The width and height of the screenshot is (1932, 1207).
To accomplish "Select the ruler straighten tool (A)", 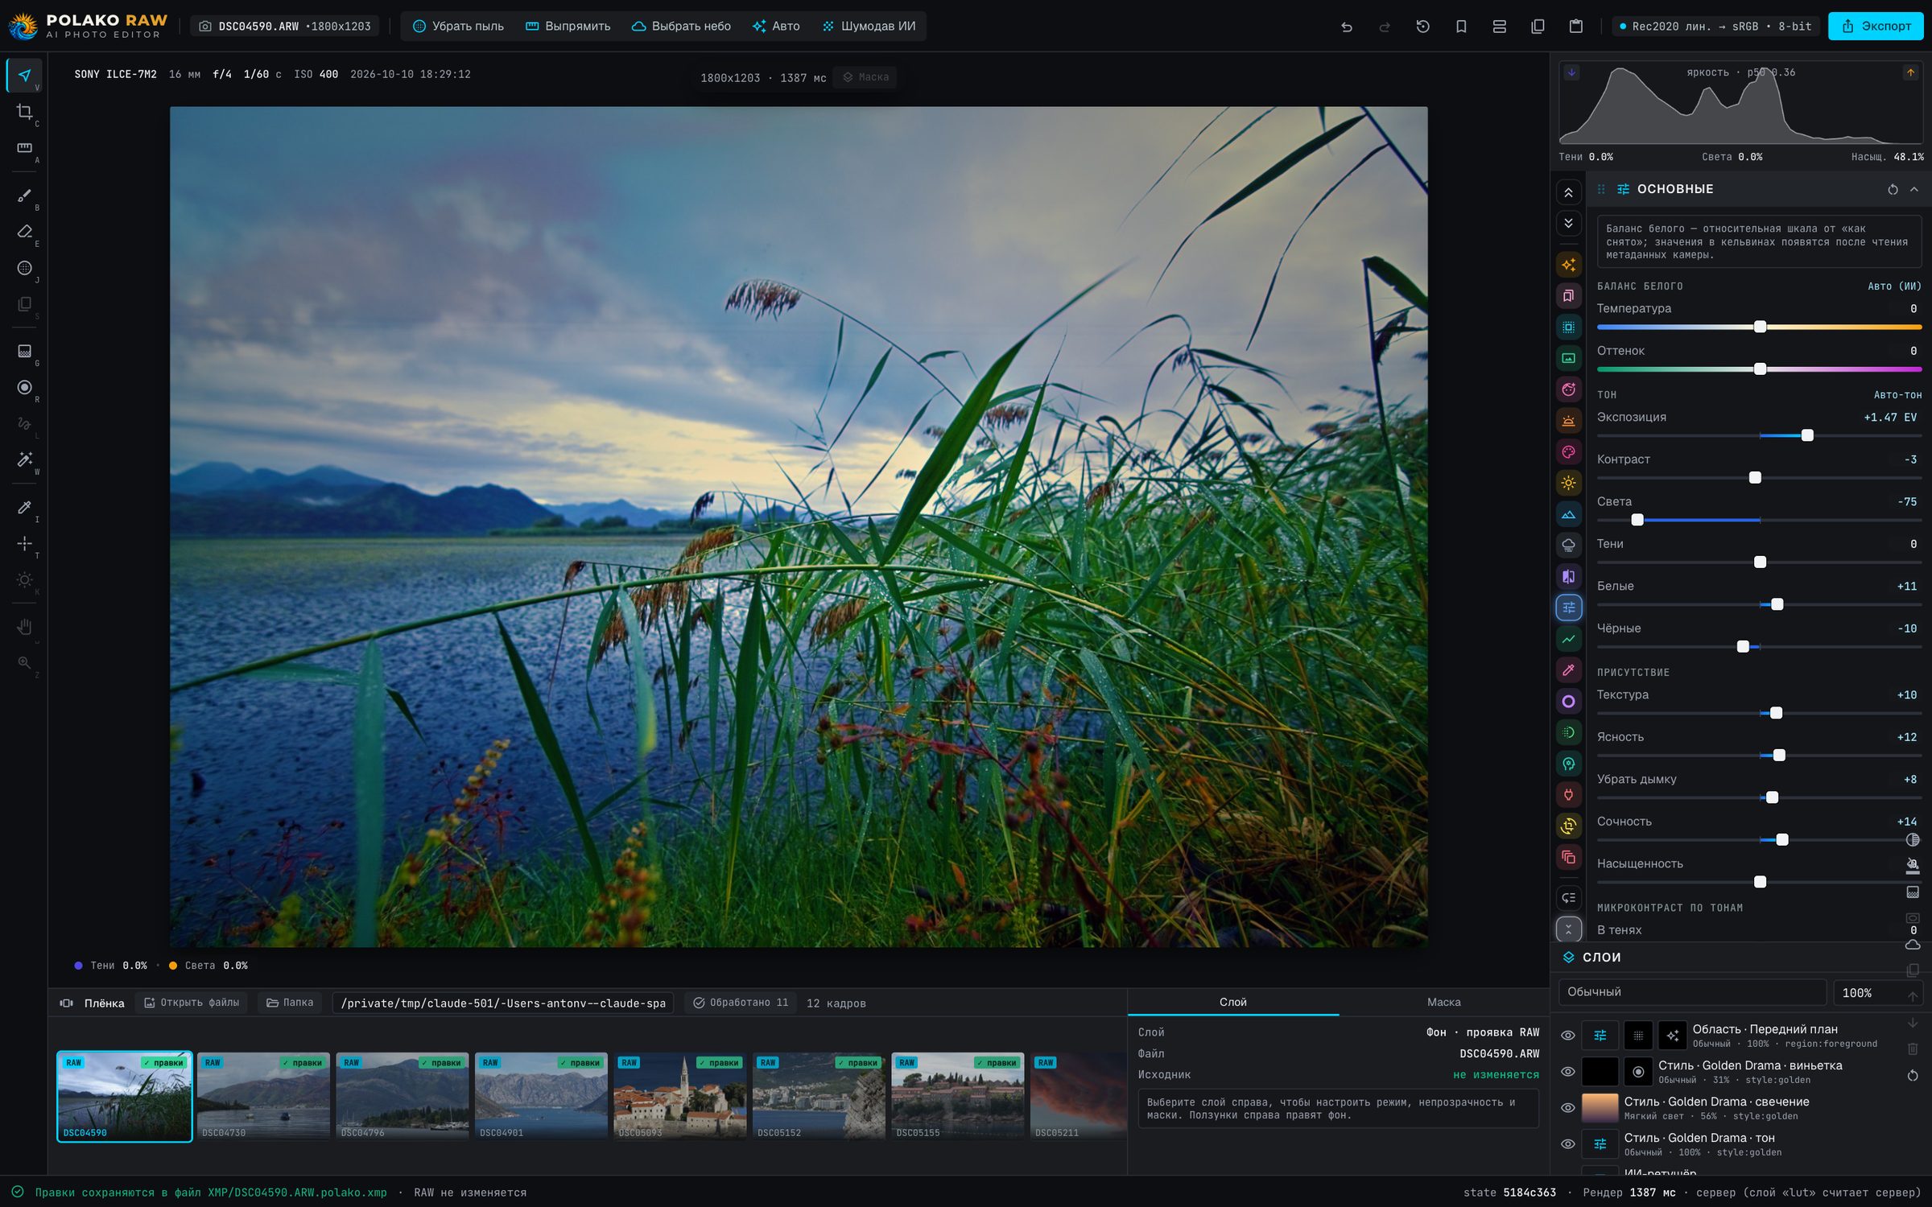I will 25,148.
